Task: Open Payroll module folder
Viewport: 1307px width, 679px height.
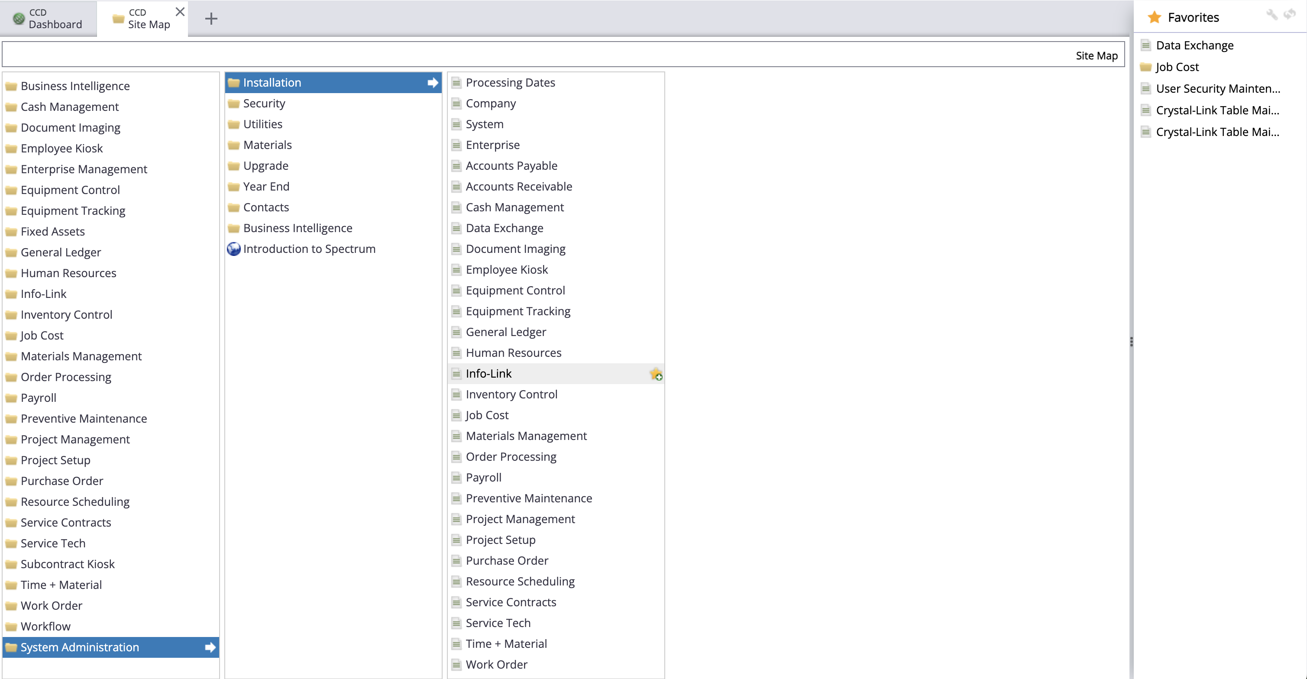Action: (x=39, y=398)
